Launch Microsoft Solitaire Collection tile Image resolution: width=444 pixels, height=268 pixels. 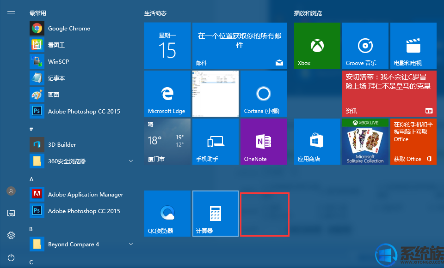pyautogui.click(x=365, y=142)
